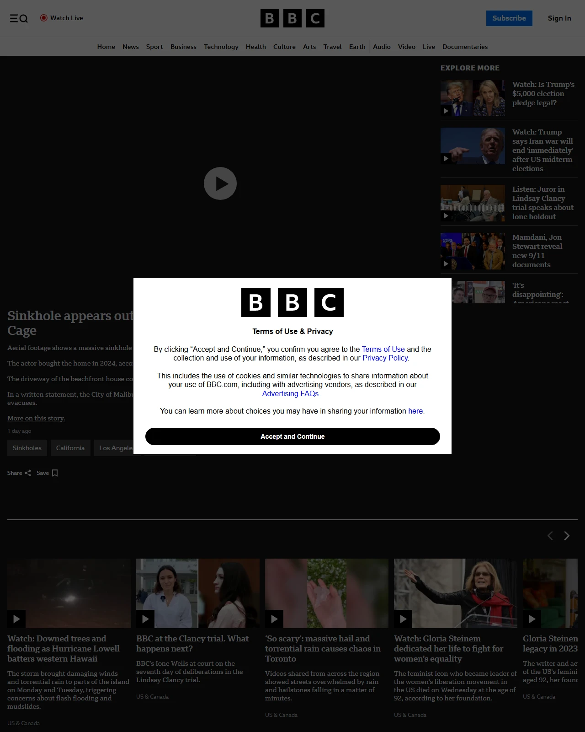The height and width of the screenshot is (732, 585).
Task: Select Video in the navigation bar
Action: coord(407,47)
